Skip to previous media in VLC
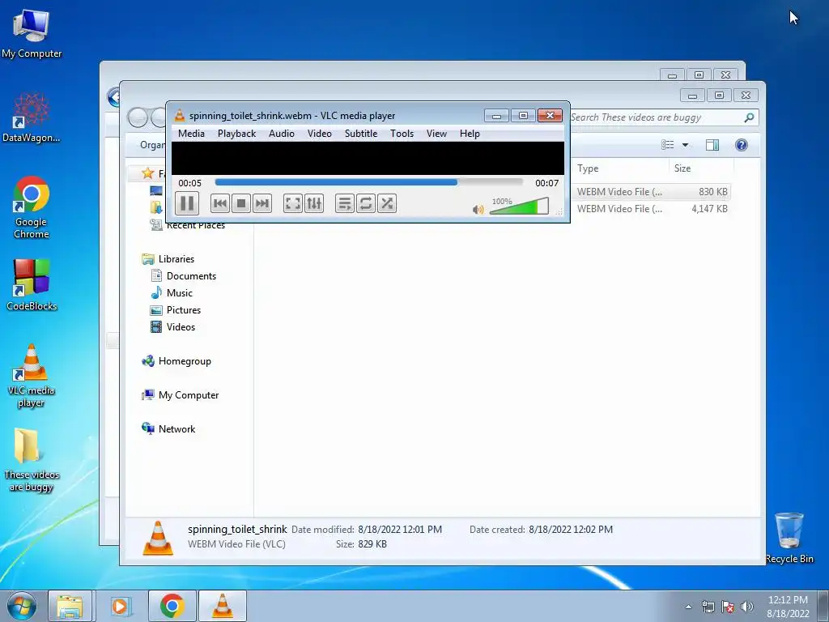 [220, 203]
